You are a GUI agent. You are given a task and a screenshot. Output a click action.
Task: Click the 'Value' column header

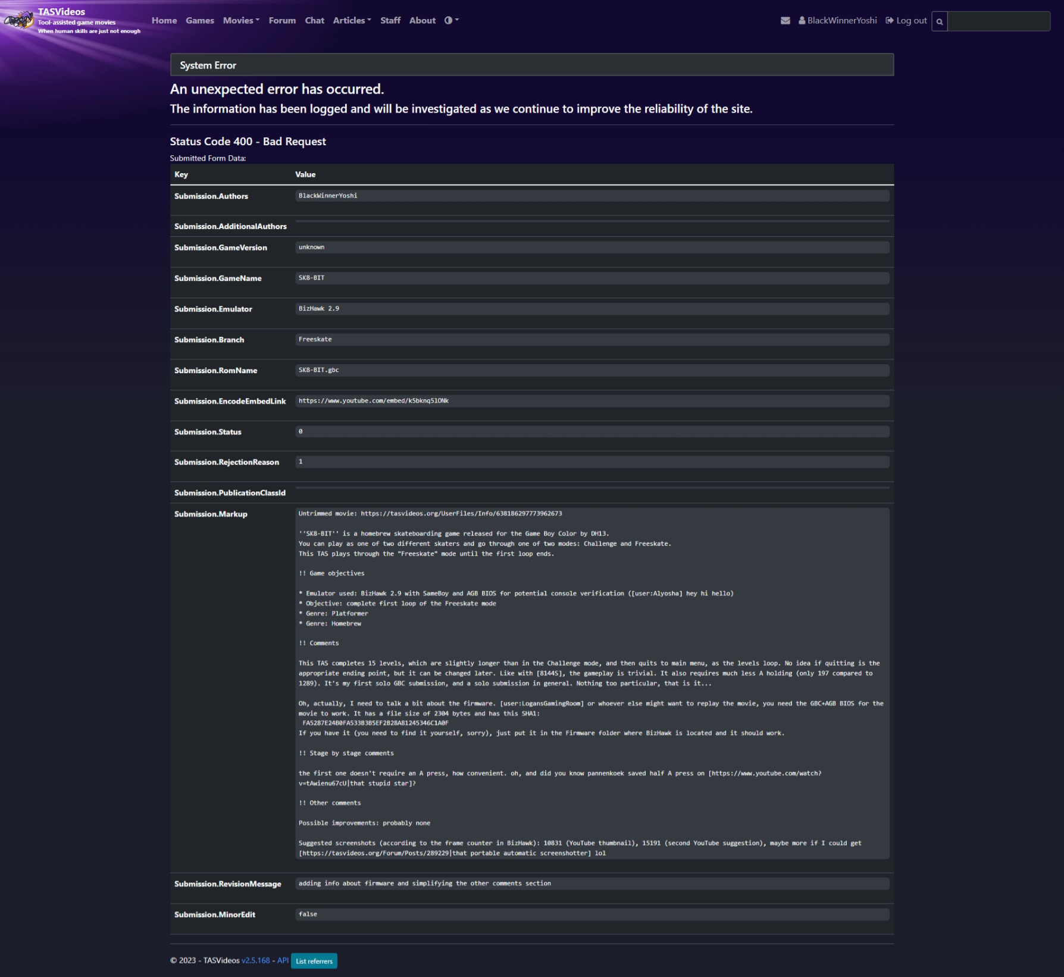305,174
